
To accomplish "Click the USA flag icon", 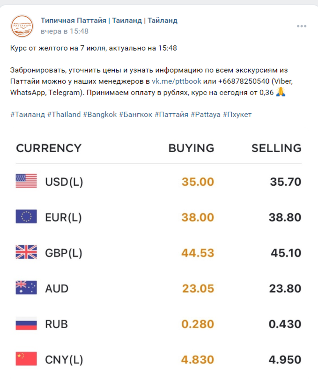I will pyautogui.click(x=26, y=181).
